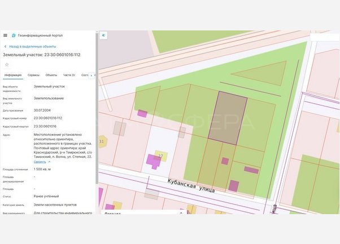This screenshot has height=244, width=340.
Task: Click the house number 31 marker
Action: (x=102, y=141)
